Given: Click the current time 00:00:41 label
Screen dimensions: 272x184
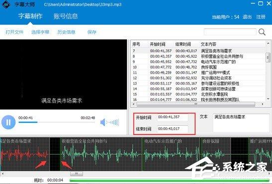Looking at the screenshot, I should (x=25, y=118).
